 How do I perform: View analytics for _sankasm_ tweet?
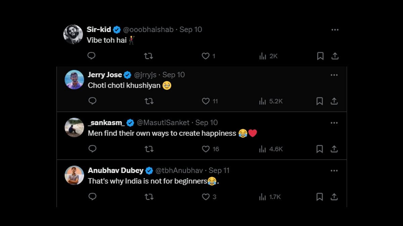[263, 149]
